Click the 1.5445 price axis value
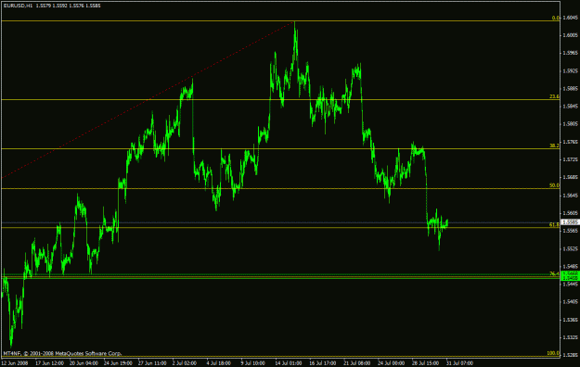Screen dimensions: 580x367 571,285
